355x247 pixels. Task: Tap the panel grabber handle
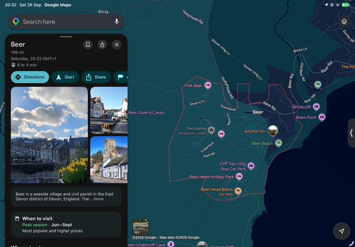pyautogui.click(x=66, y=37)
